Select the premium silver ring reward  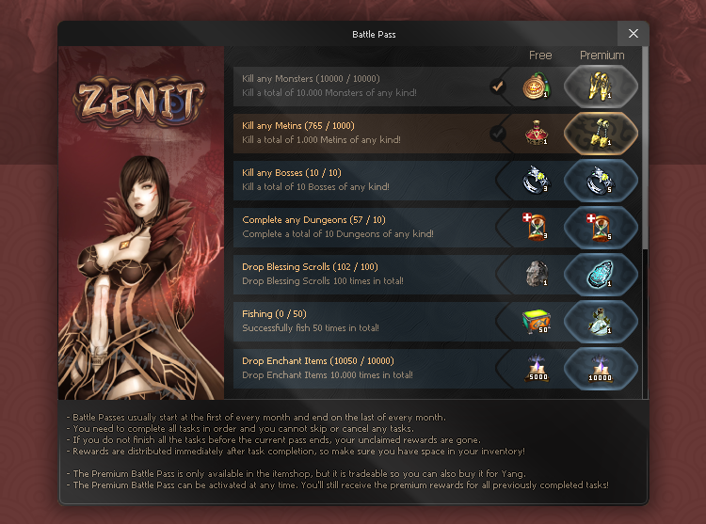pos(601,181)
